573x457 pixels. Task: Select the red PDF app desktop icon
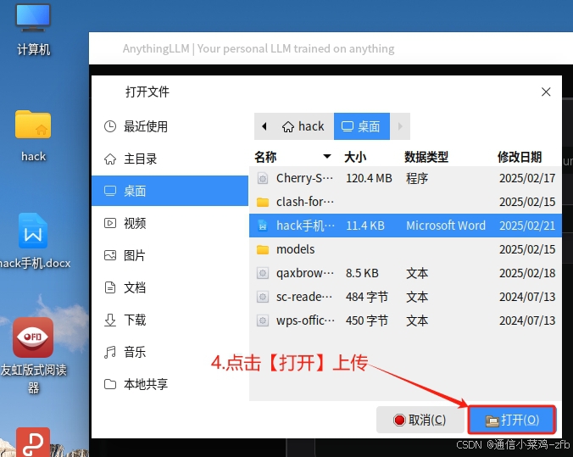tap(33, 442)
